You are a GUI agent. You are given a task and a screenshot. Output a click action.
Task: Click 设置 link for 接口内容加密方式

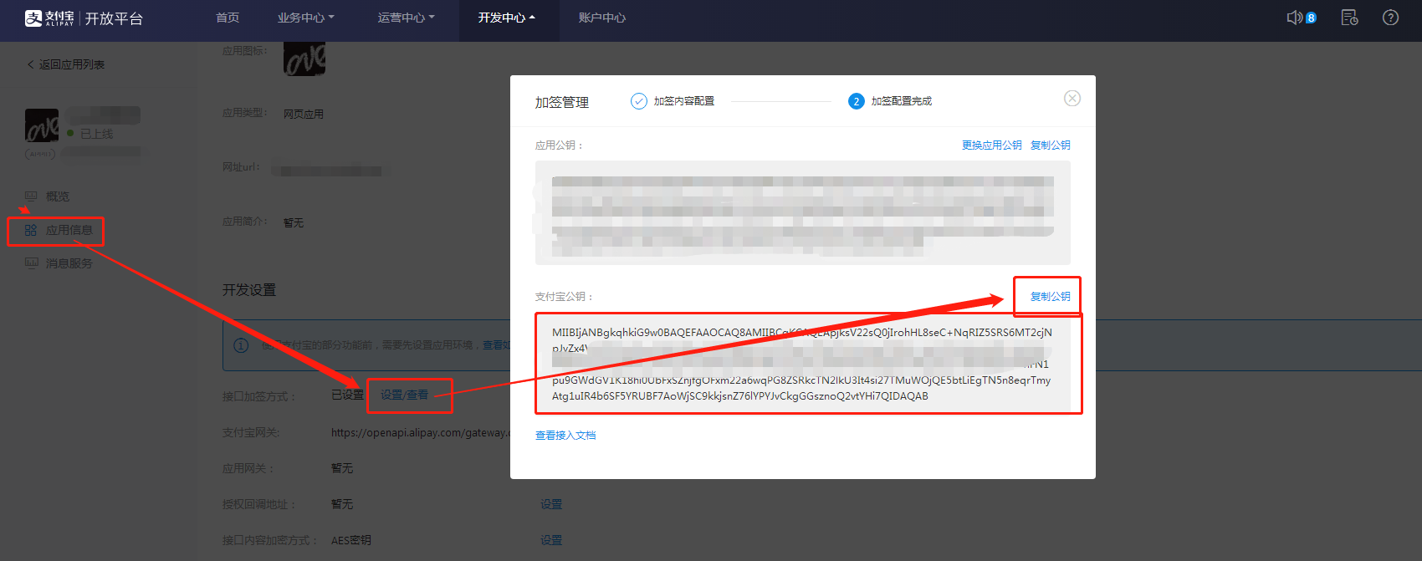click(551, 540)
